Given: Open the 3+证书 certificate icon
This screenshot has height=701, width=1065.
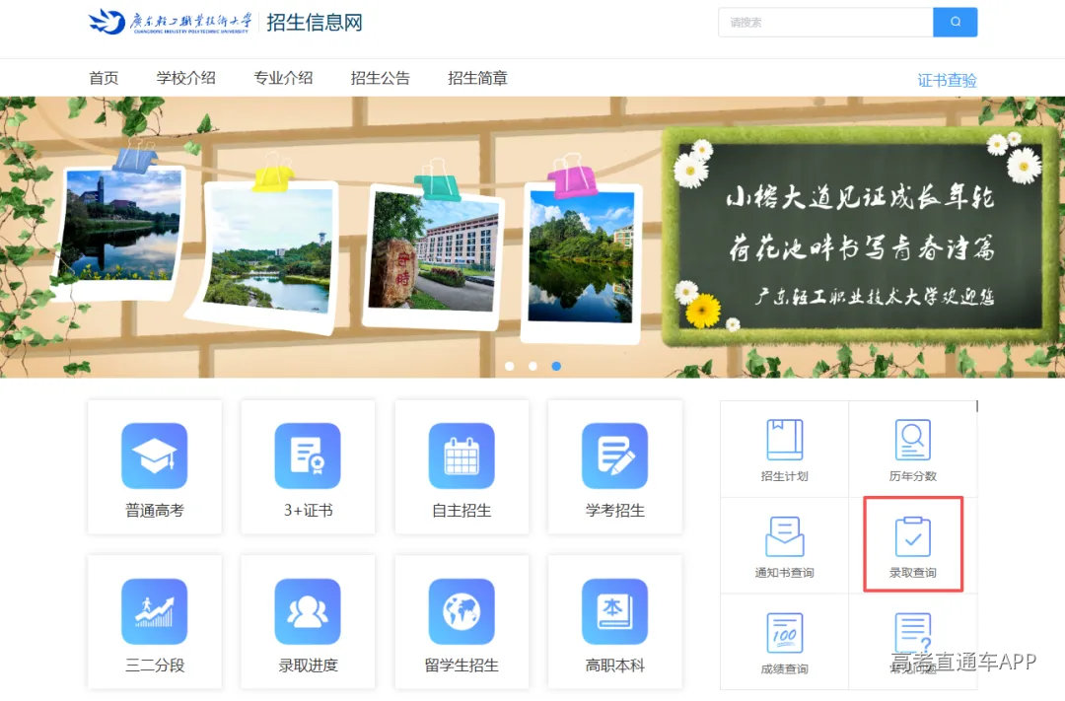Looking at the screenshot, I should [308, 456].
